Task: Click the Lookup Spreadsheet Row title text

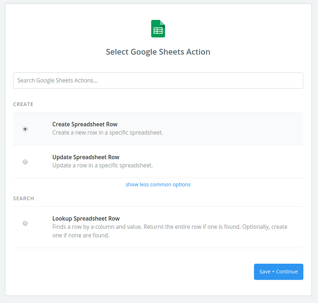Action: click(x=86, y=218)
